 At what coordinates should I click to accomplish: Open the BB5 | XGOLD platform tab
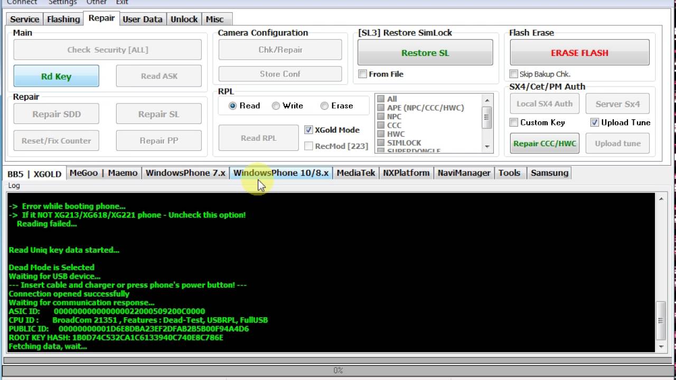pos(34,174)
